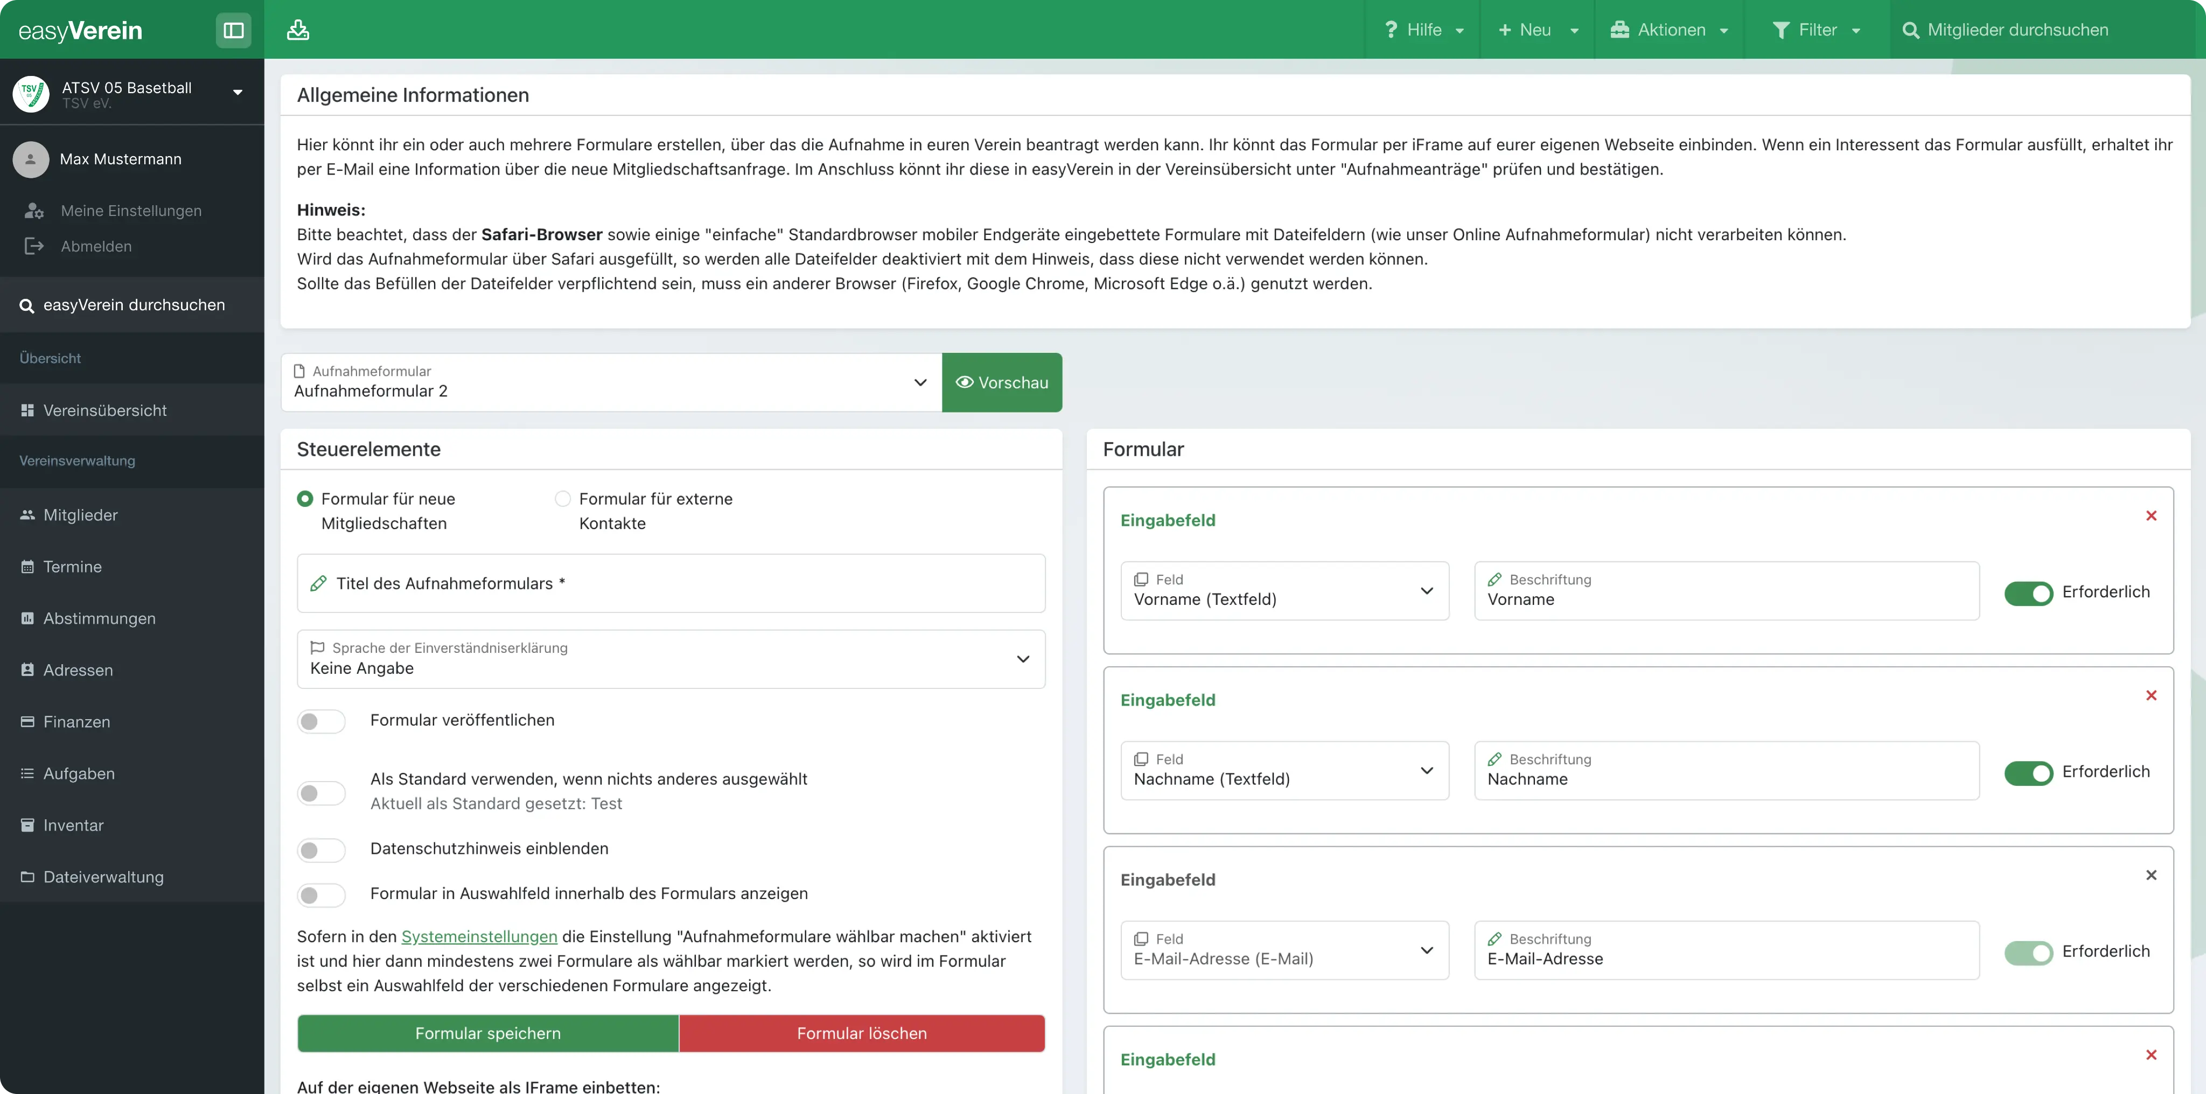2206x1094 pixels.
Task: Click the pencil icon in the title field
Action: [x=319, y=583]
